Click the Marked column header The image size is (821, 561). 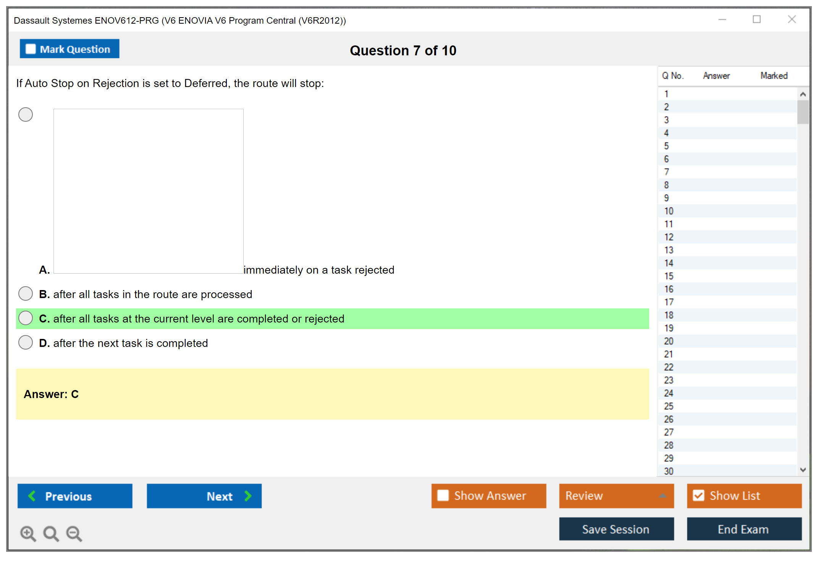pos(774,76)
